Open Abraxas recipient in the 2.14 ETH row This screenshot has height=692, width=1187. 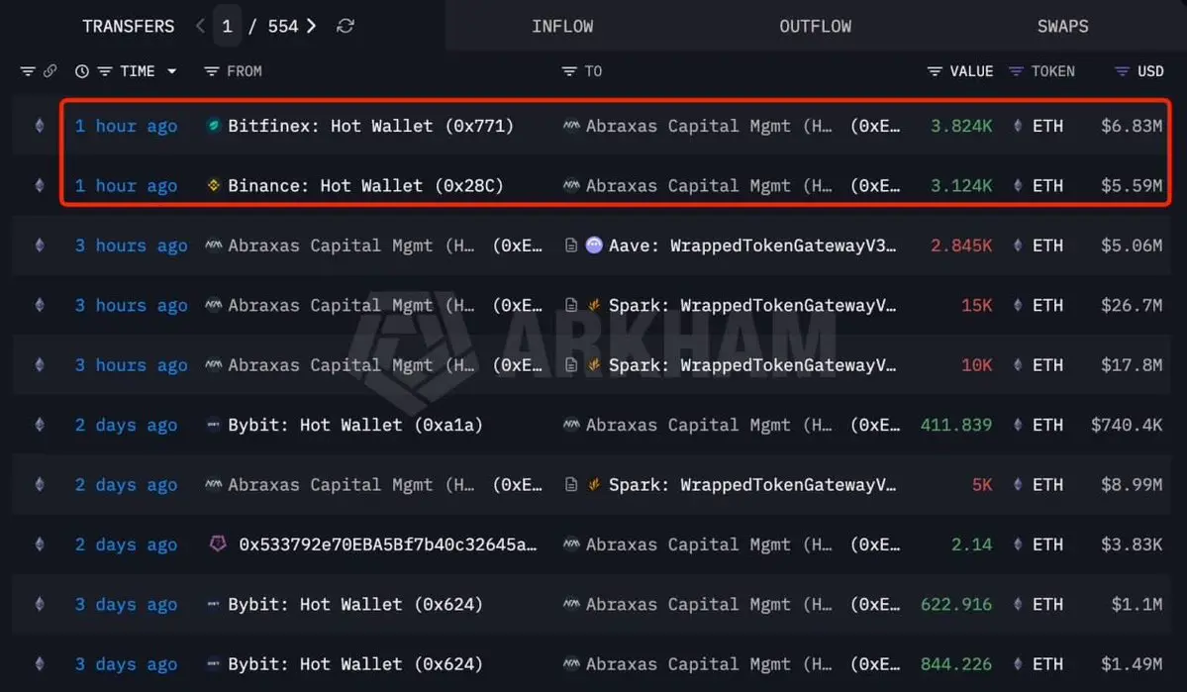pyautogui.click(x=742, y=544)
